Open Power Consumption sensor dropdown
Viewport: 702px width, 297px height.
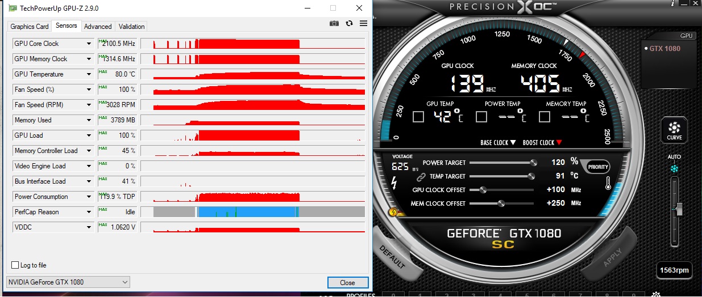point(89,197)
